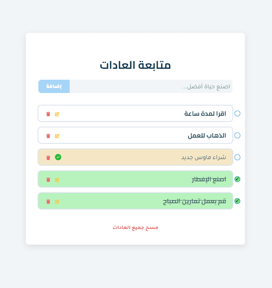The width and height of the screenshot is (272, 288).
Task: Tick the 'شراء ماوس جديد' checkbox
Action: coord(237,157)
